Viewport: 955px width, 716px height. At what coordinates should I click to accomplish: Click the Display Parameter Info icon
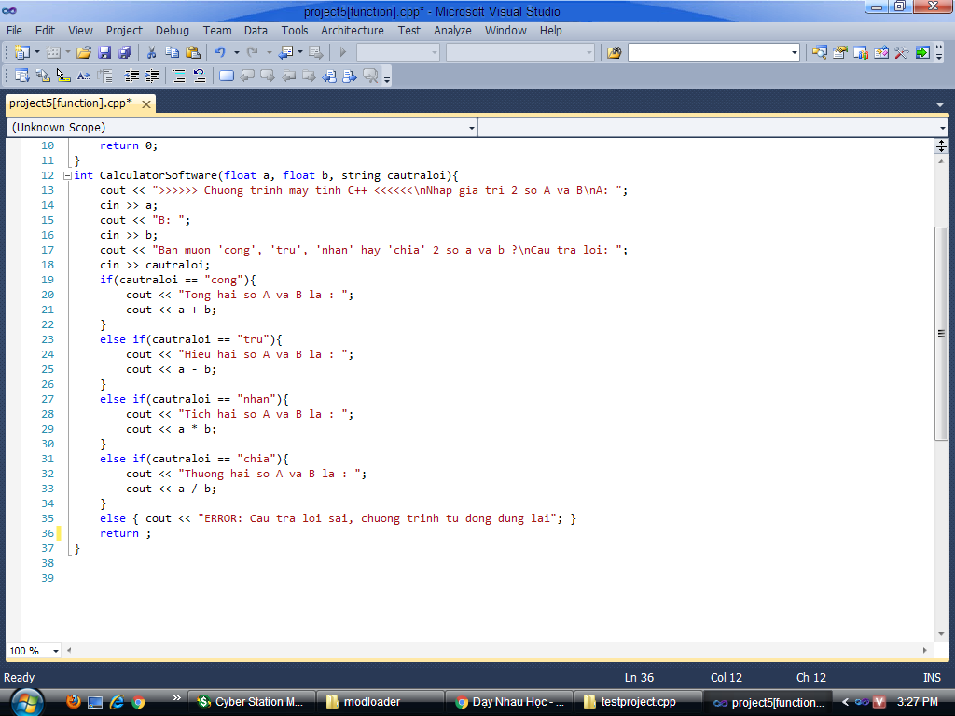pos(43,76)
